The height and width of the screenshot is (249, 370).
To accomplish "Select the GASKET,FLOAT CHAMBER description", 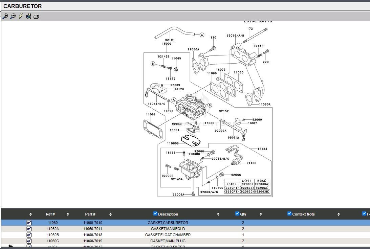I will (x=168, y=235).
